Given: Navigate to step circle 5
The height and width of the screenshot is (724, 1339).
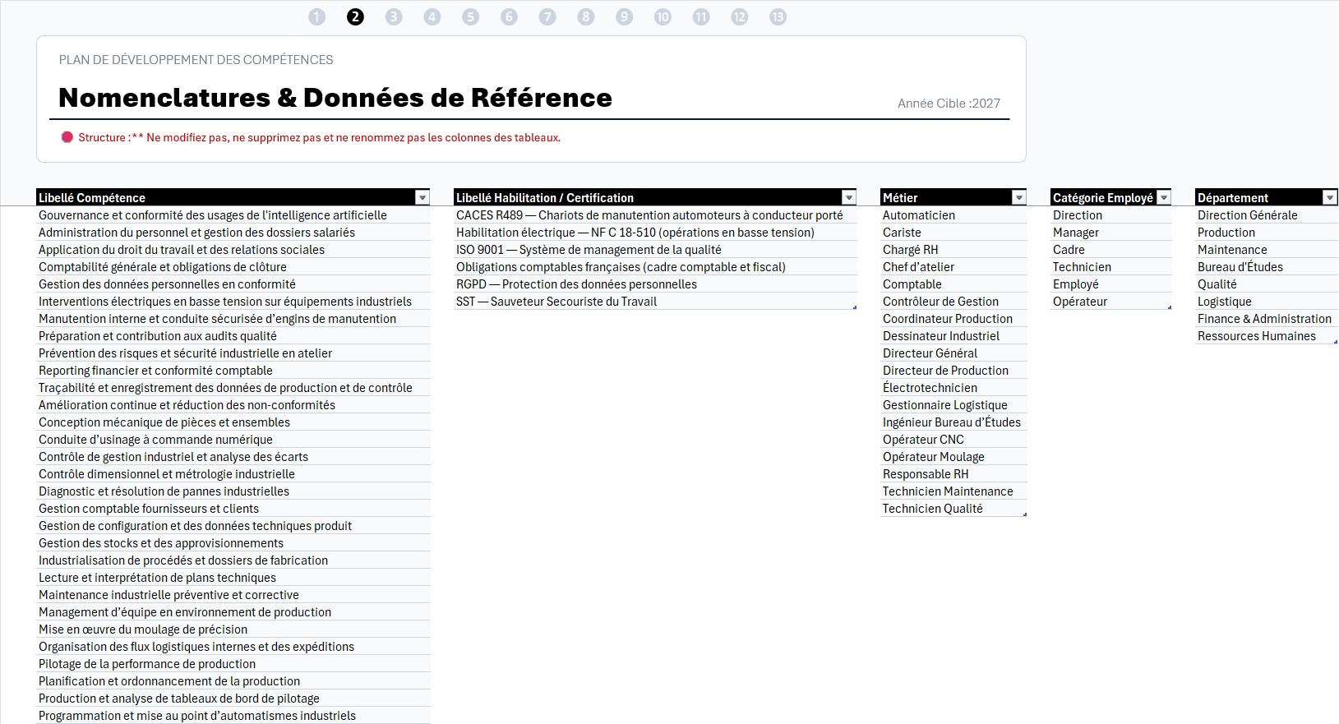Looking at the screenshot, I should pyautogui.click(x=470, y=17).
